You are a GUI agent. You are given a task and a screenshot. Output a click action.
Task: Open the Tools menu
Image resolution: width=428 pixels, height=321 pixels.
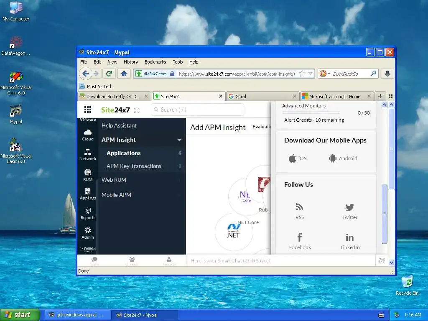[178, 62]
